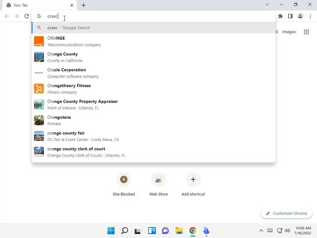Open the Google apps grid icon
The width and height of the screenshot is (317, 238).
point(306,32)
